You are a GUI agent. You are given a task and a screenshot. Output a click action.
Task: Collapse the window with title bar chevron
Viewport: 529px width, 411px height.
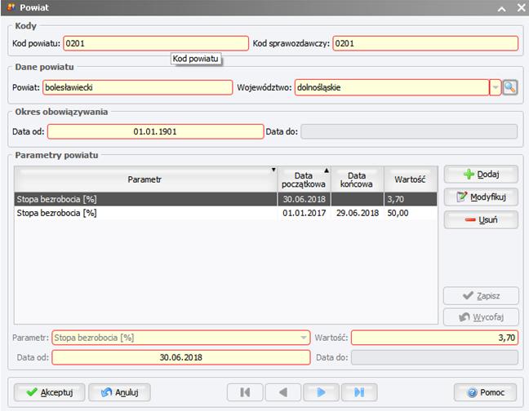[x=502, y=8]
